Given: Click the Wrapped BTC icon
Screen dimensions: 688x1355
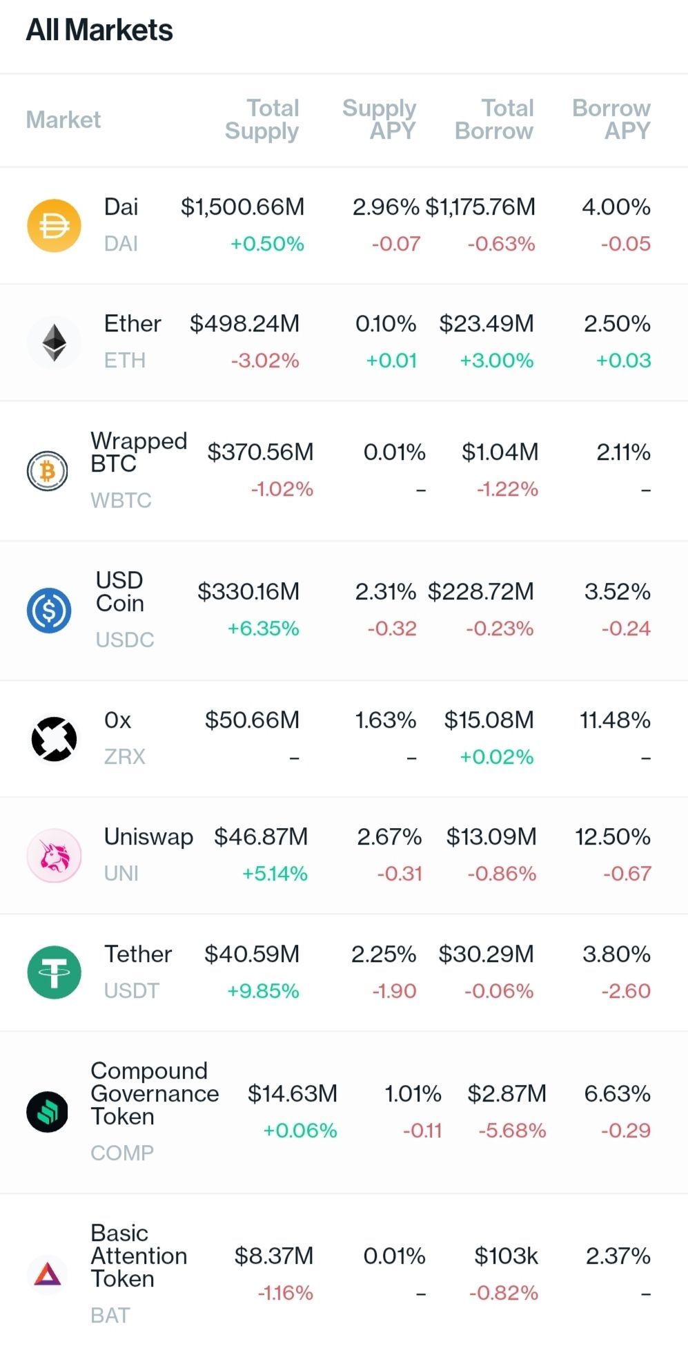Looking at the screenshot, I should [x=47, y=471].
